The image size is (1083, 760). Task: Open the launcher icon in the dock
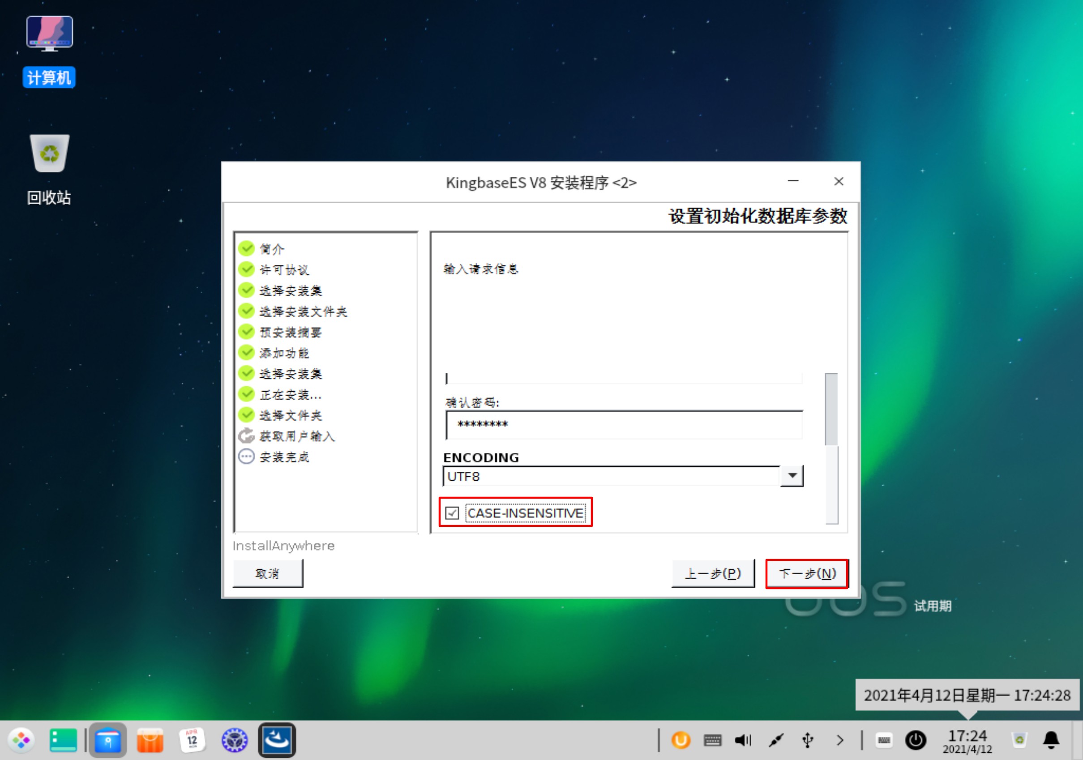21,740
